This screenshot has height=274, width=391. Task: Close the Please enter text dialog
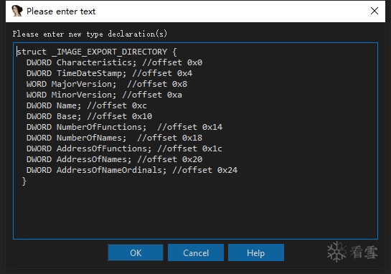click(x=374, y=11)
